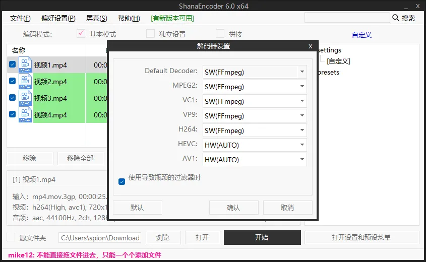The image size is (426, 262).
Task: Click the 视频: h264 info line
Action: click(x=60, y=208)
